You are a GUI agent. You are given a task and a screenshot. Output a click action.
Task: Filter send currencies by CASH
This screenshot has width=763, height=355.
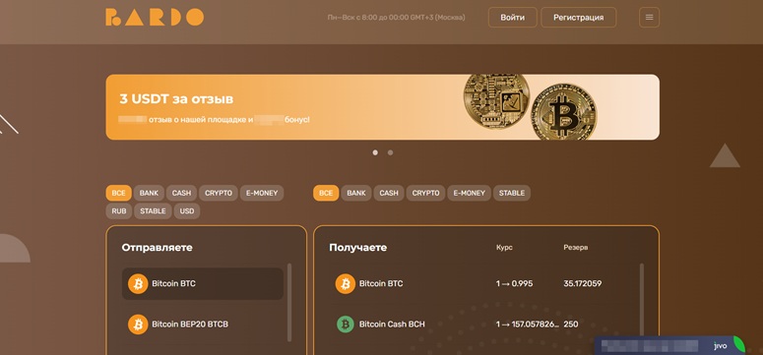(x=181, y=193)
